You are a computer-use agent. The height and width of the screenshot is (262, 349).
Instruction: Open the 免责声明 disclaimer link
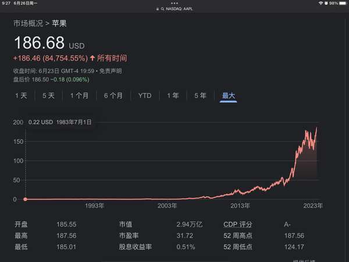coord(111,71)
